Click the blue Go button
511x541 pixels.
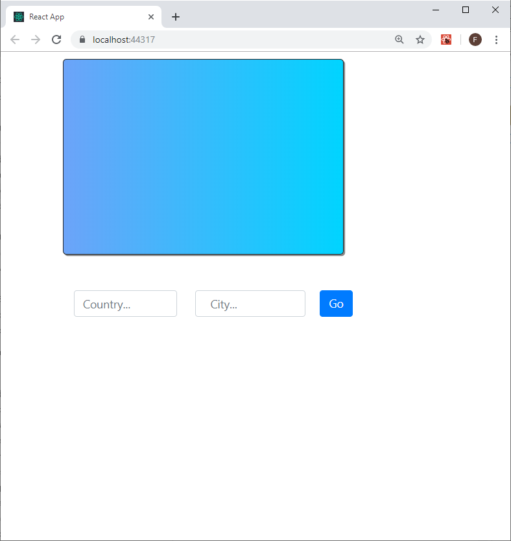[336, 304]
